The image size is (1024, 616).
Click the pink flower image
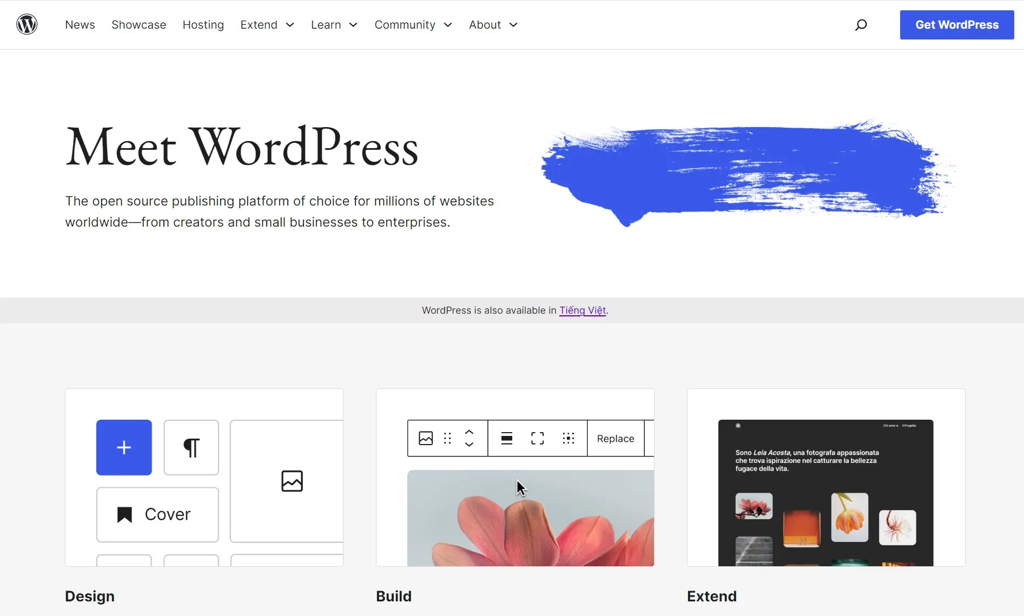tap(531, 518)
